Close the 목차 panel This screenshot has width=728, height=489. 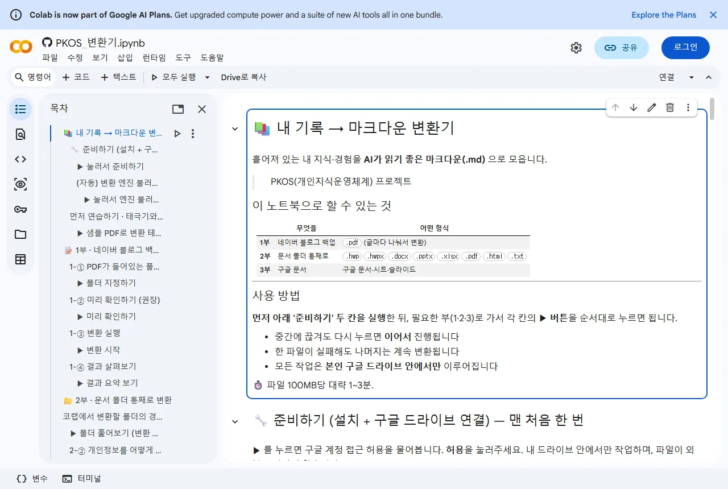click(202, 109)
